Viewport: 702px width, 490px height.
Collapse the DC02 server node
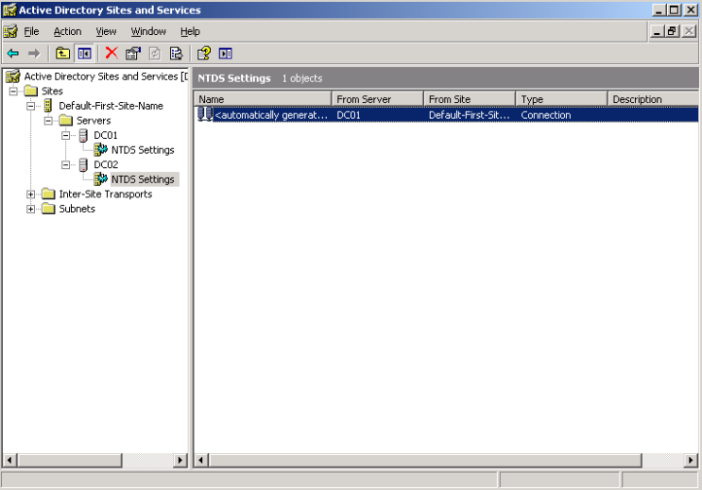(x=66, y=165)
